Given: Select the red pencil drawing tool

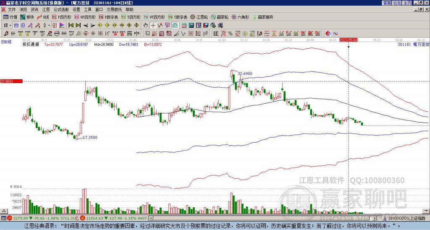Looking at the screenshot, I should click(6, 34).
